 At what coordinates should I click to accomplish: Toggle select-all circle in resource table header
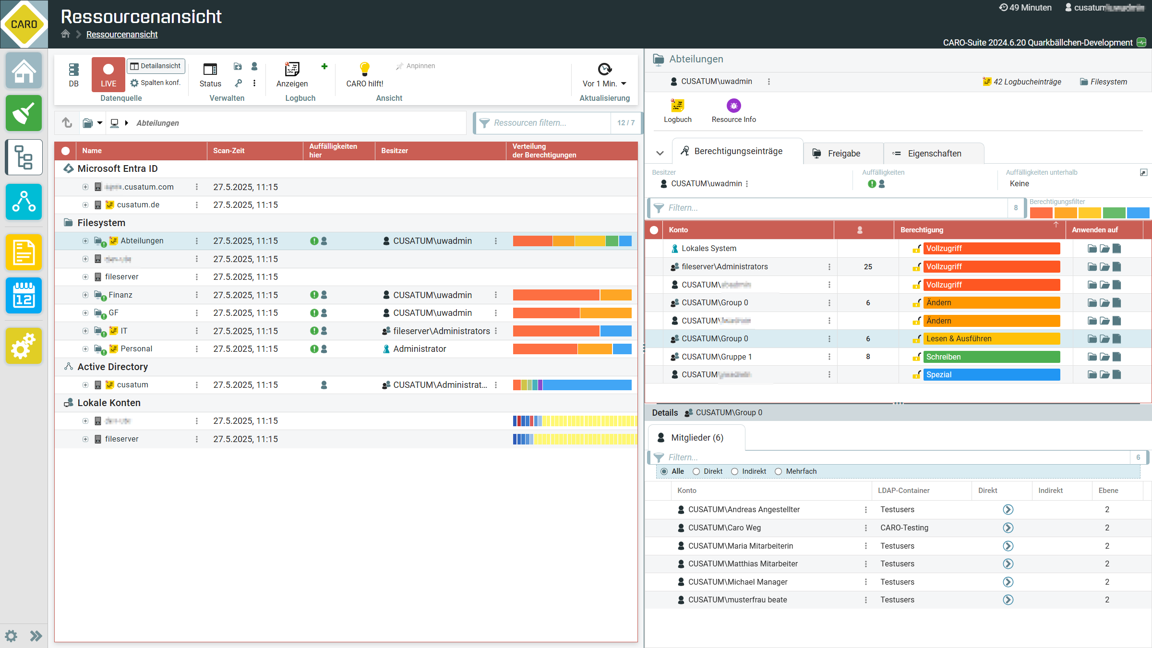coord(65,151)
